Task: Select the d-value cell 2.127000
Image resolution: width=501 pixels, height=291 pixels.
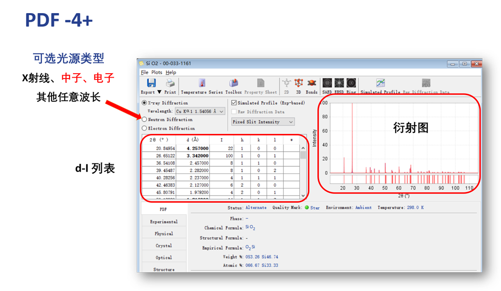Action: (192, 185)
